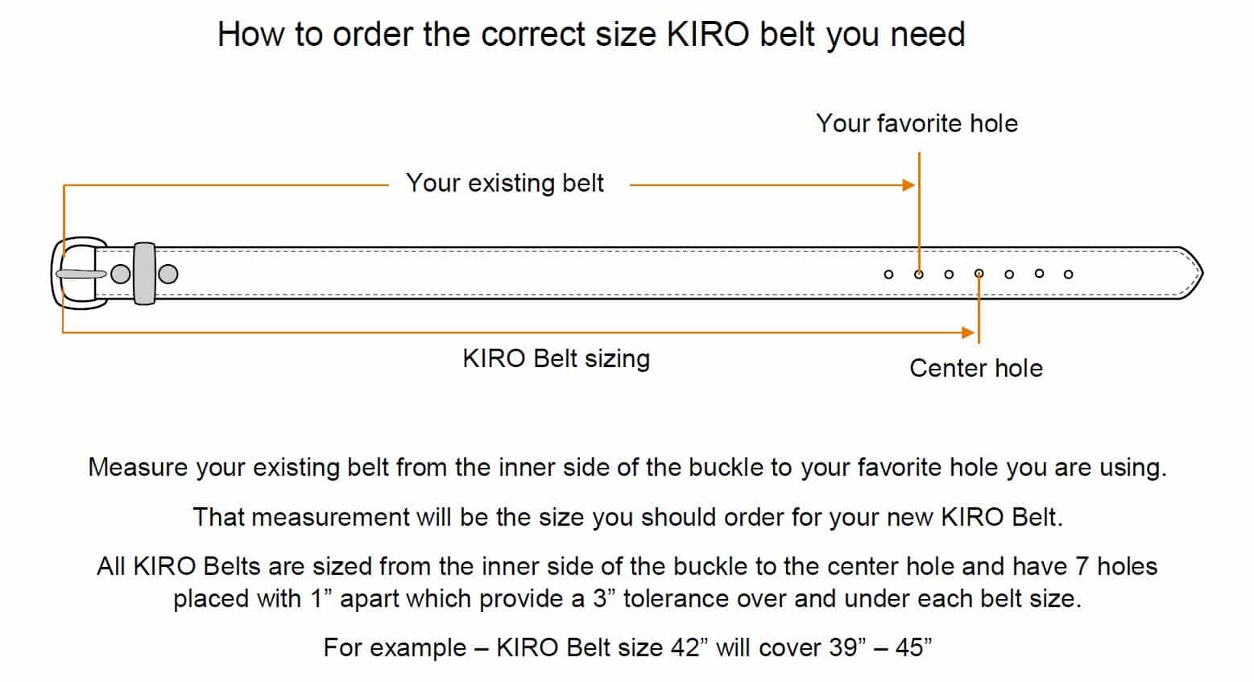Click the rivet between buckle and keeper
1254x682 pixels.
click(121, 274)
